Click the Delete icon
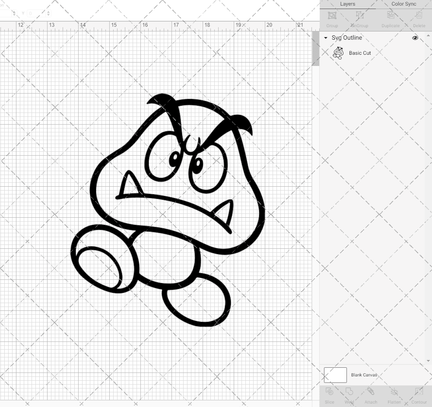 pos(418,18)
